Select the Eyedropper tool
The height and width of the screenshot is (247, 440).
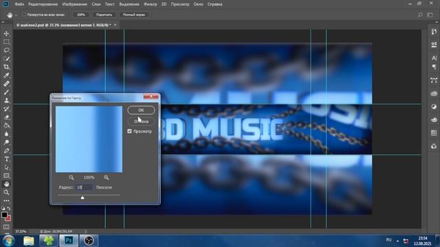tap(6, 75)
